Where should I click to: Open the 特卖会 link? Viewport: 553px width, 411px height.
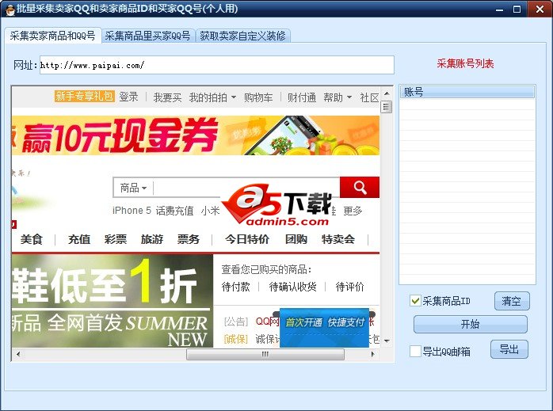(x=338, y=239)
